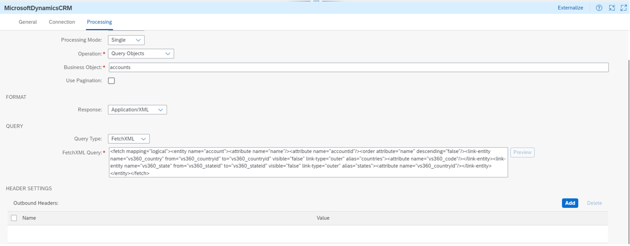Toggle the select-all checkbox in headers table
This screenshot has width=630, height=246.
[14, 218]
